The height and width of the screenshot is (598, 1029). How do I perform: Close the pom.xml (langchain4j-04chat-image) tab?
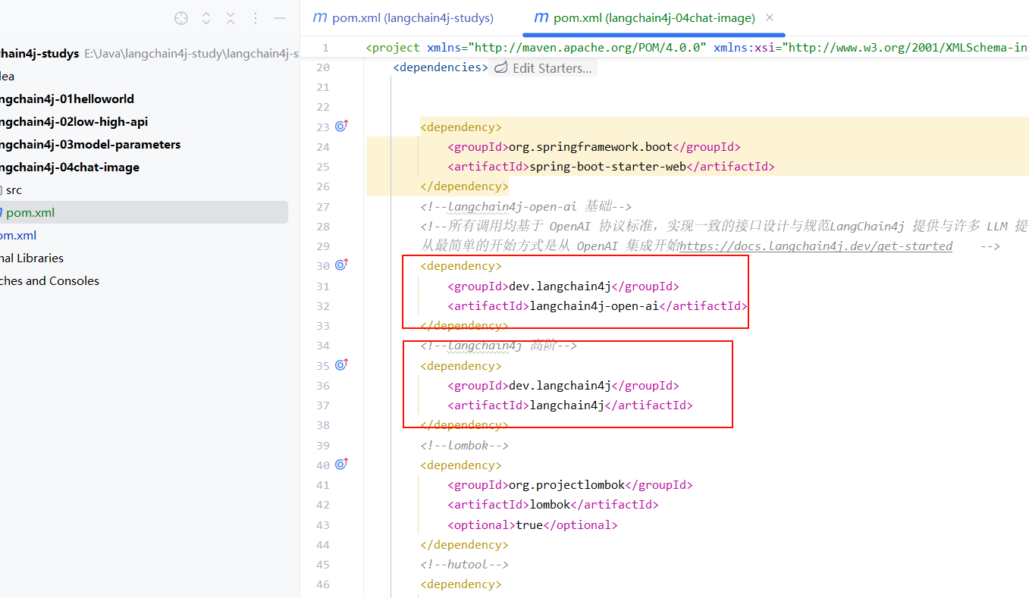coord(770,17)
